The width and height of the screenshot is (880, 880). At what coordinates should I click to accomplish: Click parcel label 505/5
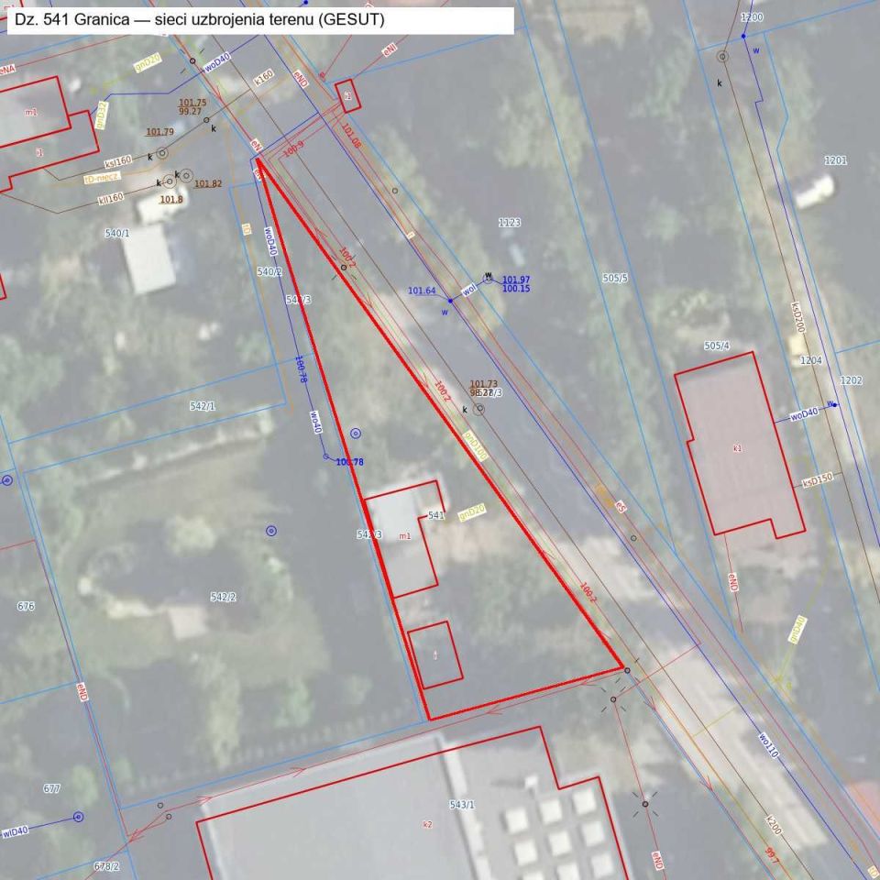[x=615, y=278]
